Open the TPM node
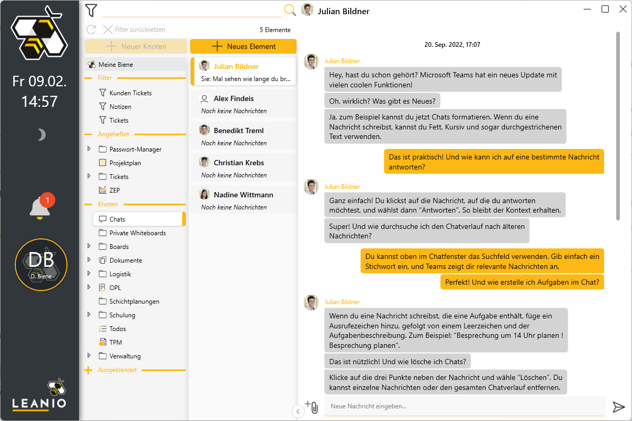 click(x=110, y=343)
